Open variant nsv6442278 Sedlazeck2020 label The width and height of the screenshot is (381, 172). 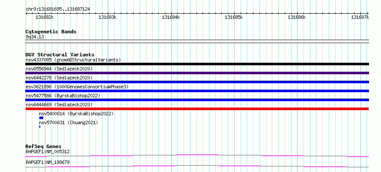(x=59, y=78)
